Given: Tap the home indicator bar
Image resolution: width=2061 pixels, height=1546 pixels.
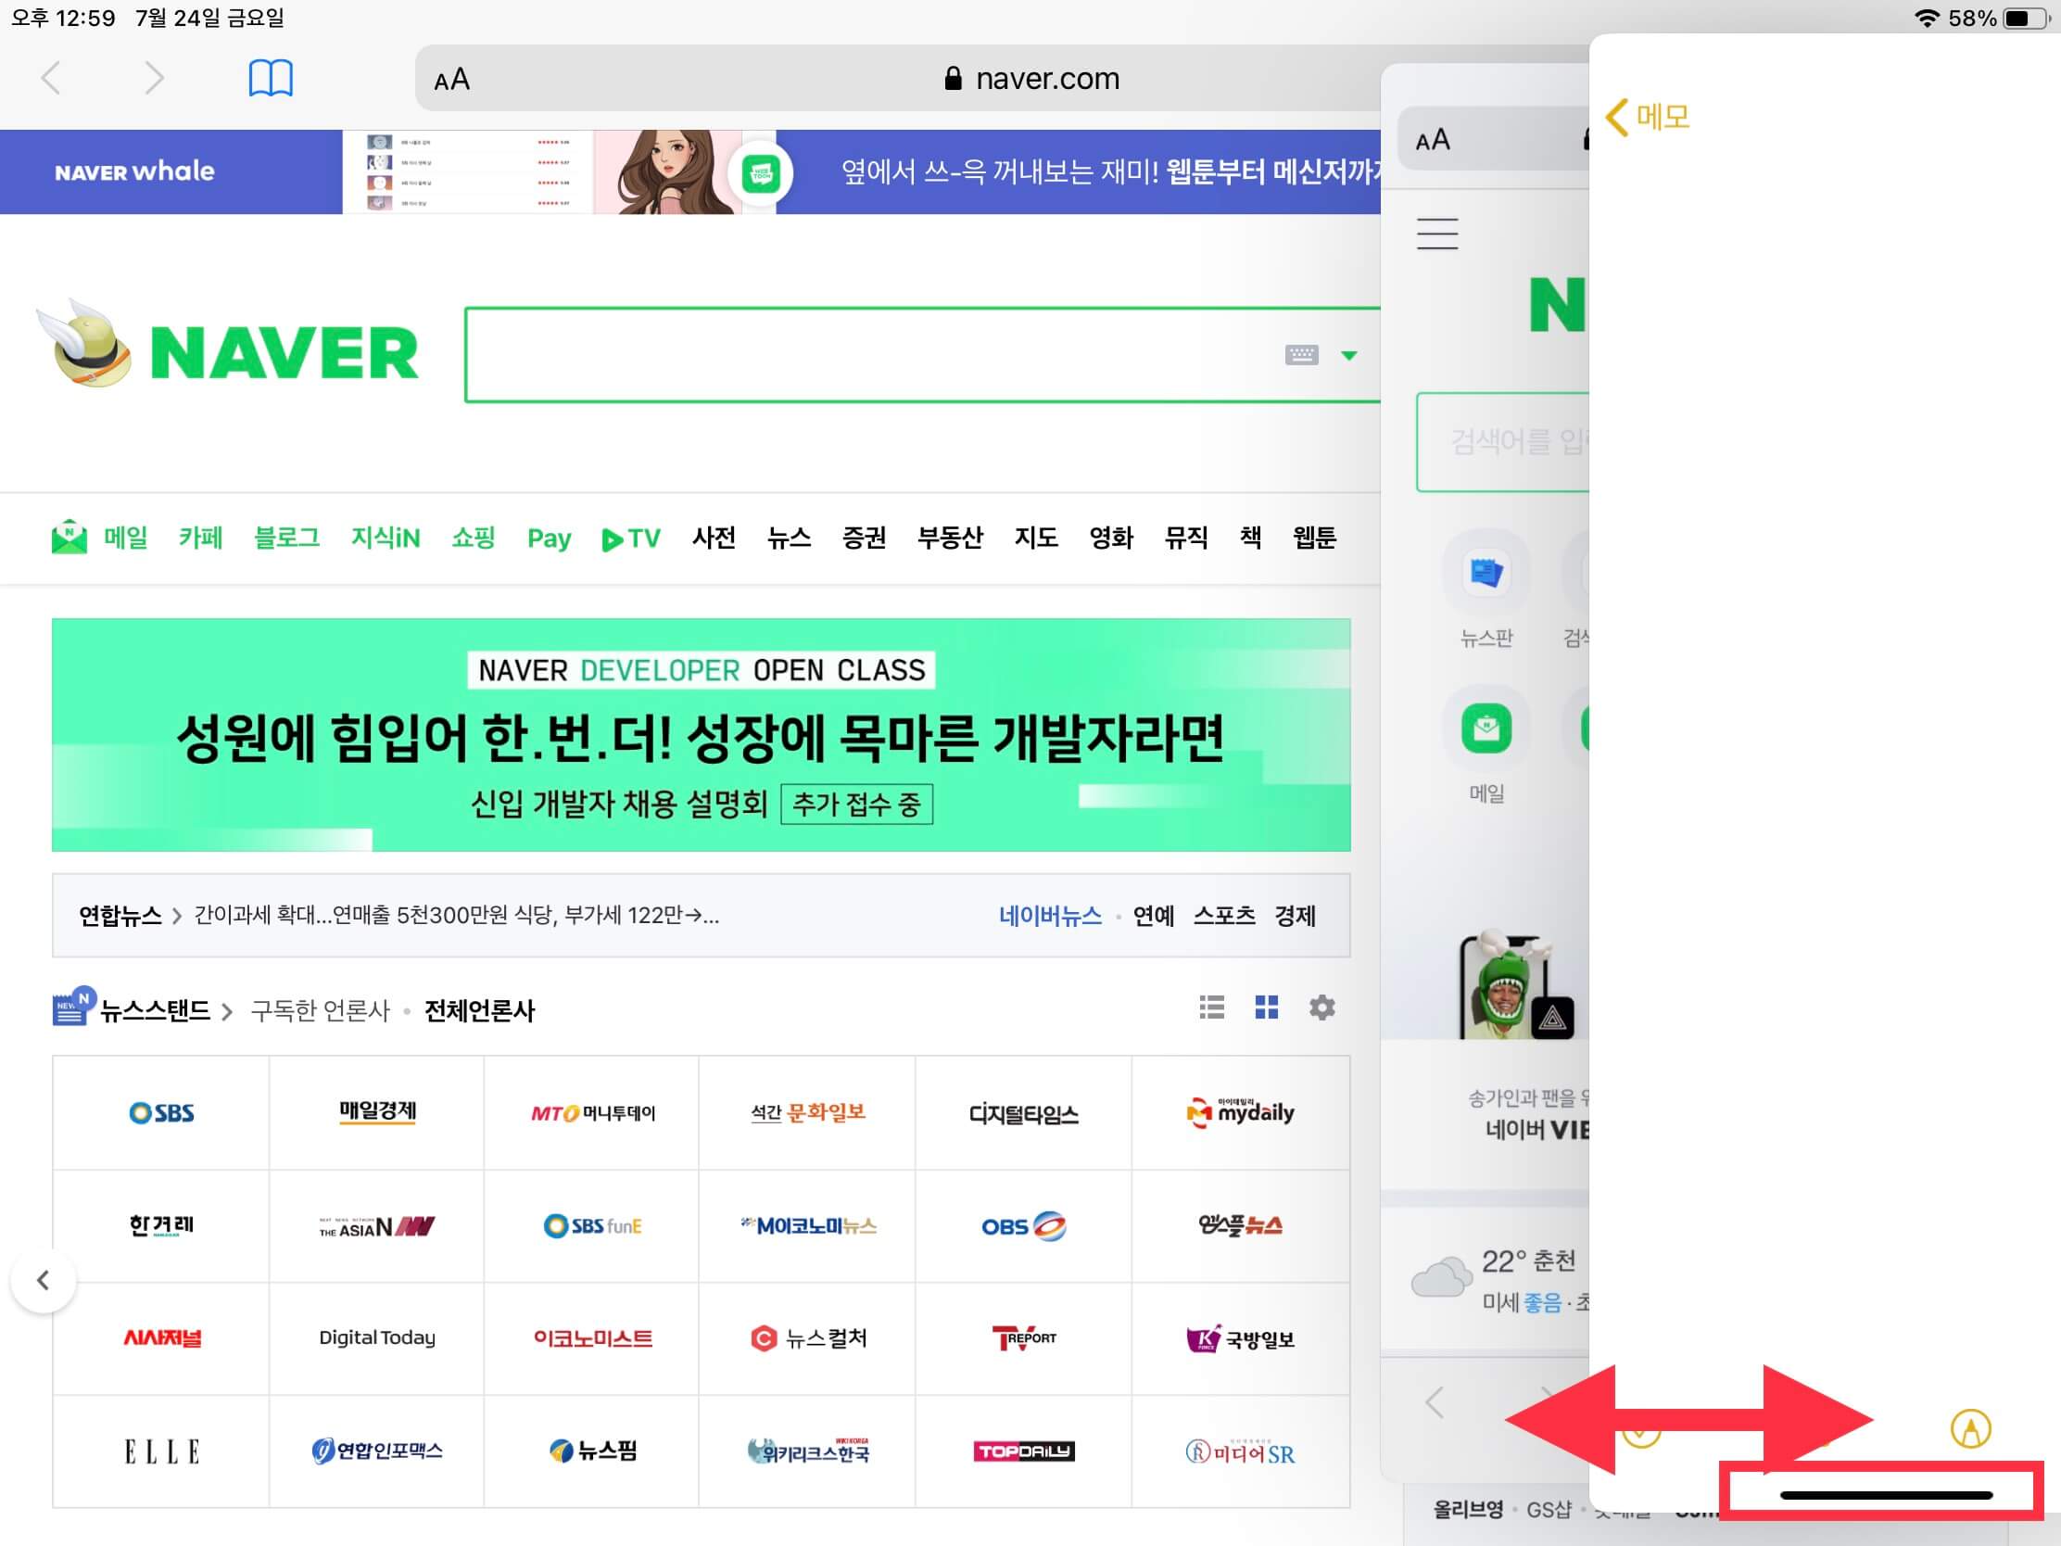Looking at the screenshot, I should pyautogui.click(x=1885, y=1496).
